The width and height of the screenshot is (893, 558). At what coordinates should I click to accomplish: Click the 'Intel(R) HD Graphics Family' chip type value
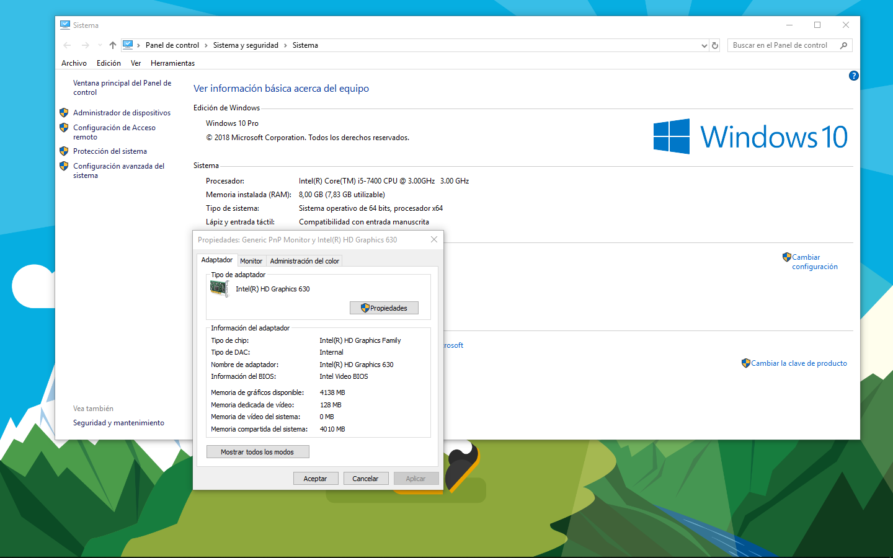point(360,340)
